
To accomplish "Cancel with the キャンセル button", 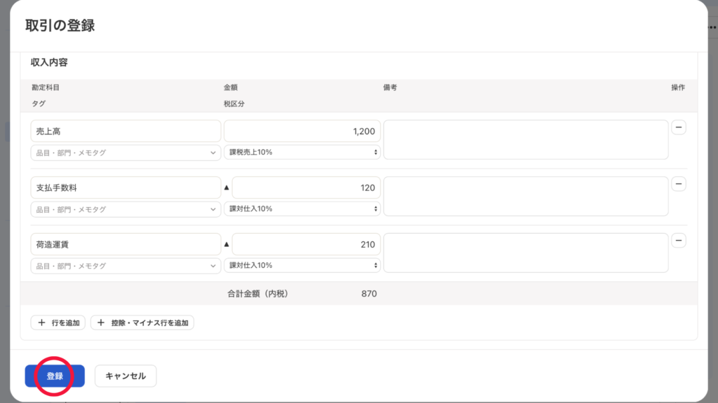I will [x=126, y=376].
